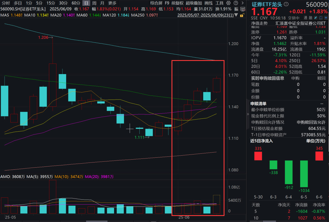Open the date range selector via the triangle

tap(236, 15)
